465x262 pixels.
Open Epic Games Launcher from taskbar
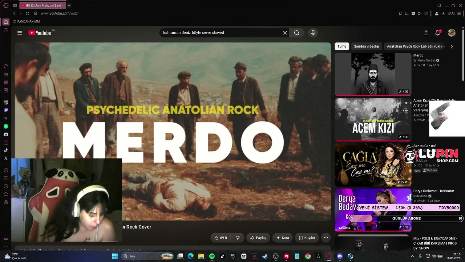click(x=233, y=256)
